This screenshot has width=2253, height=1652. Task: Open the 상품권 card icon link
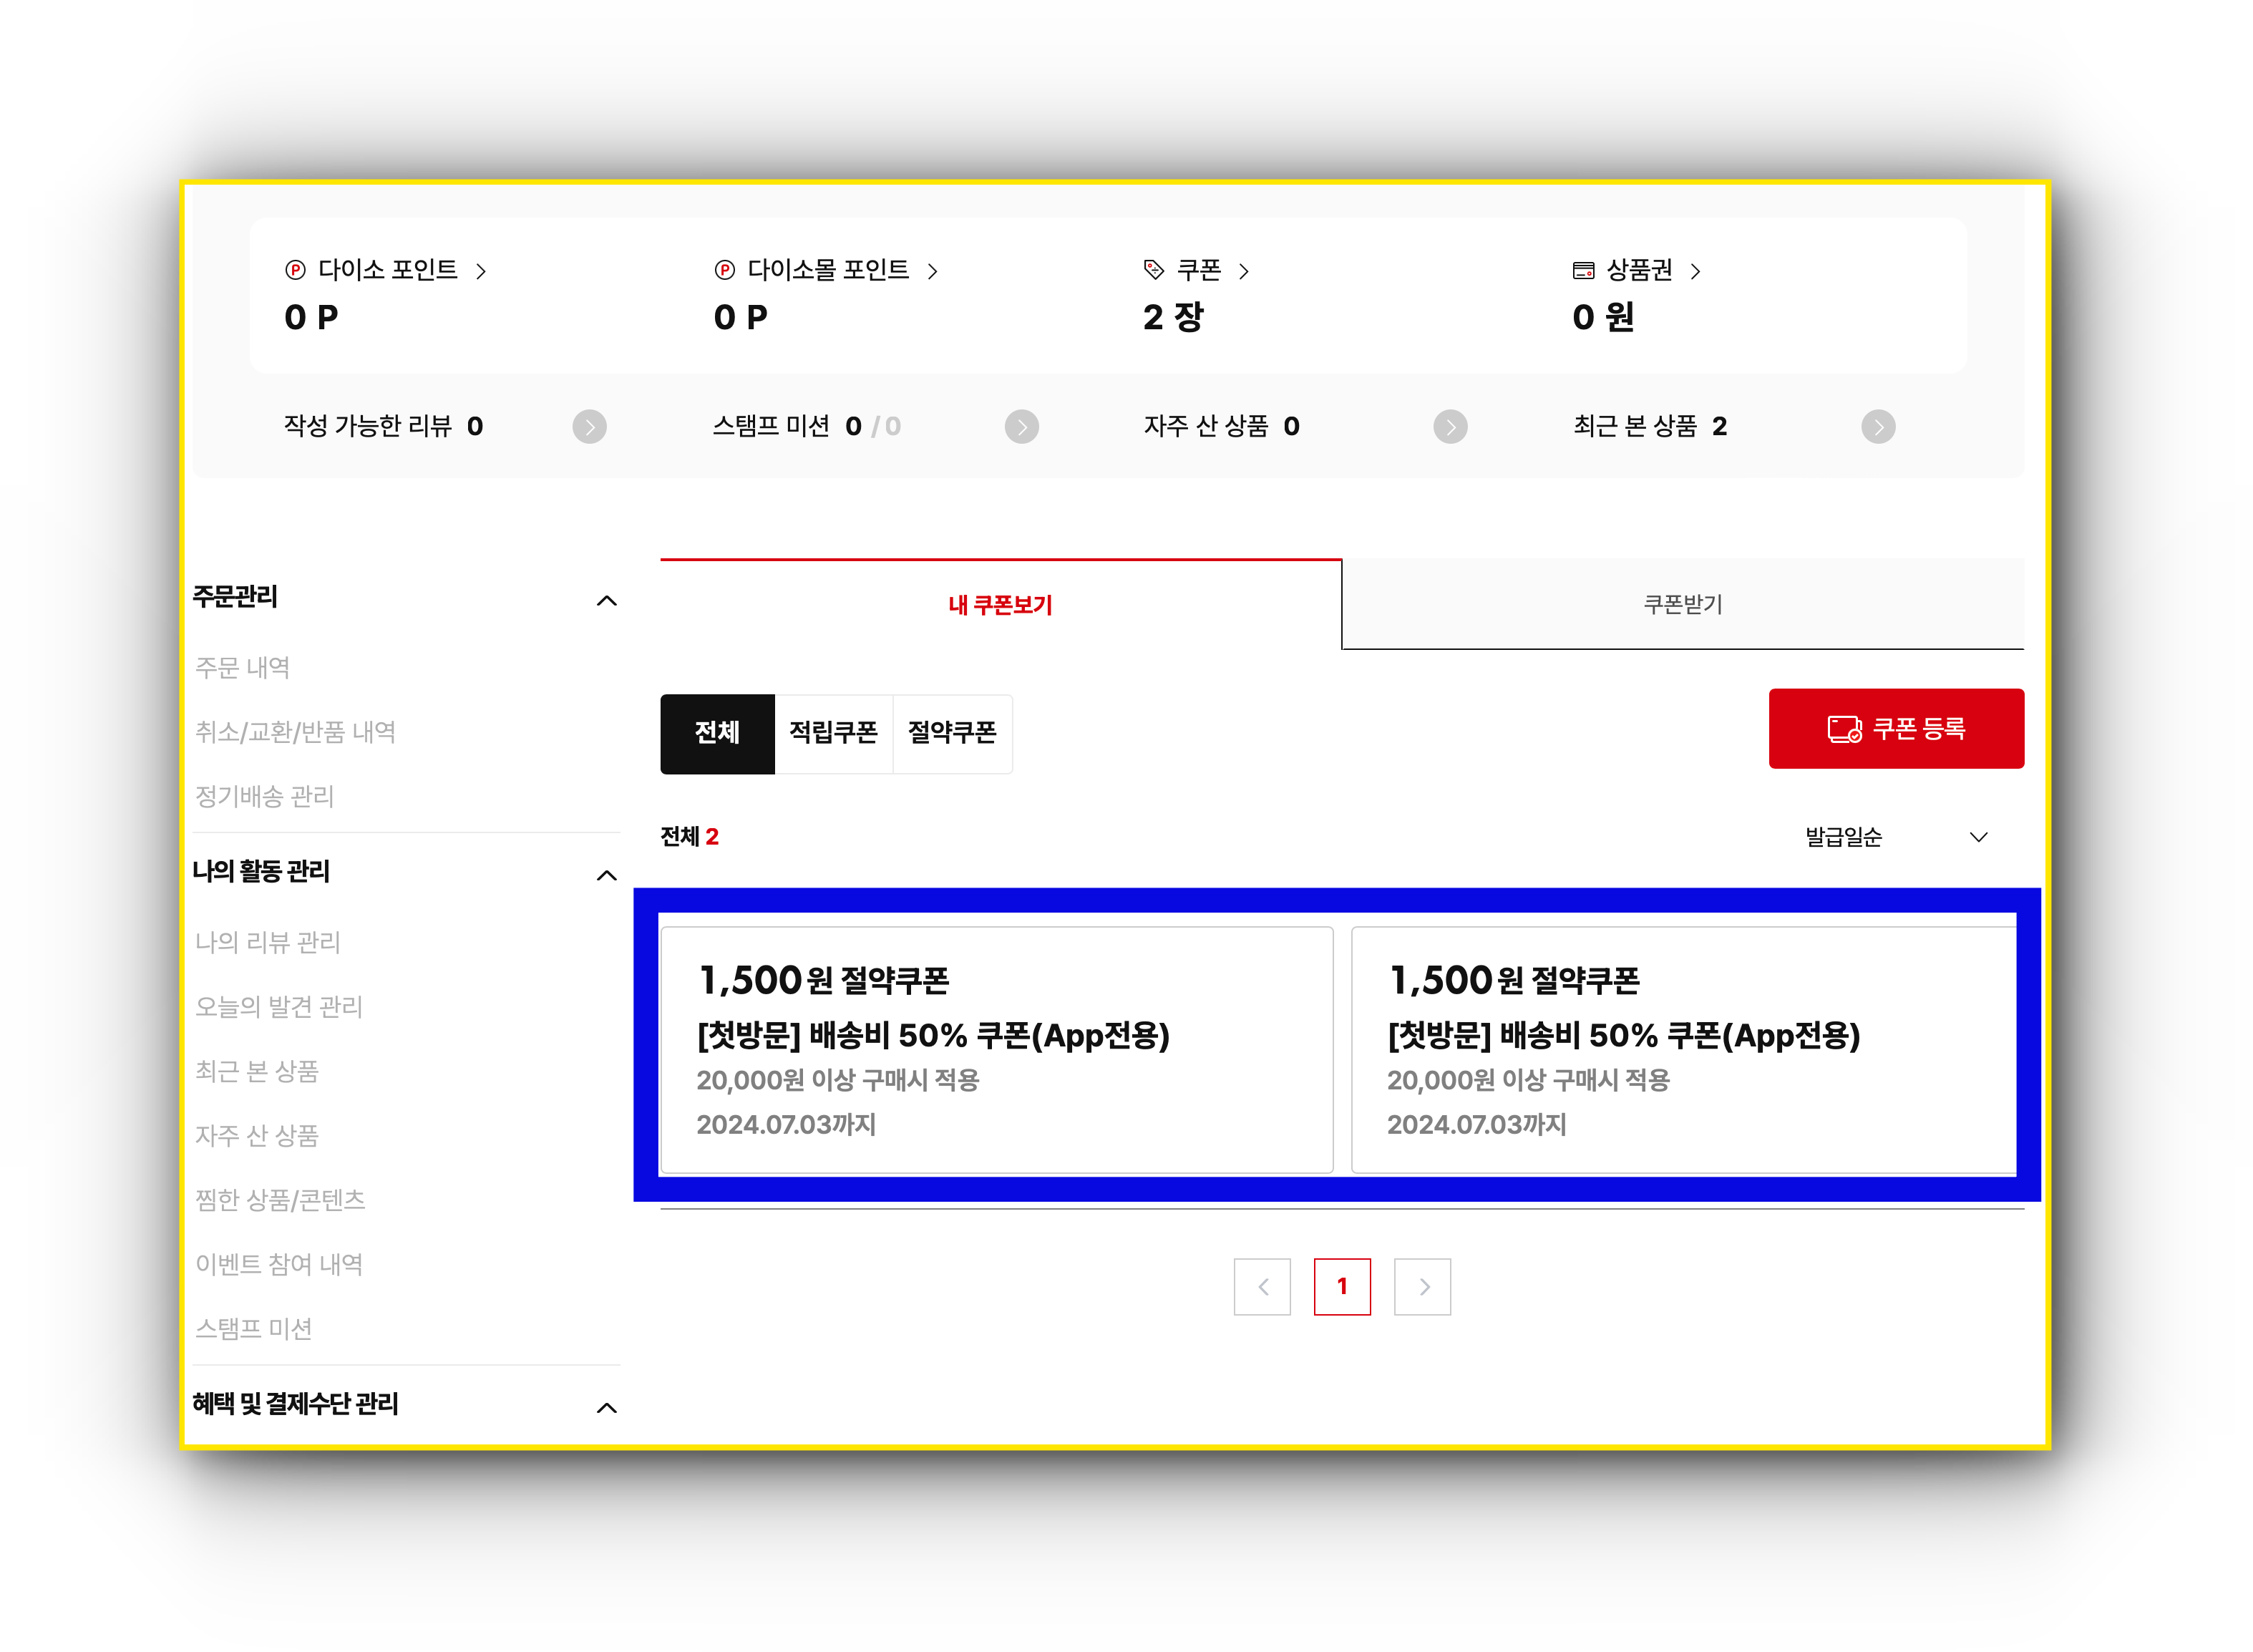[1583, 270]
